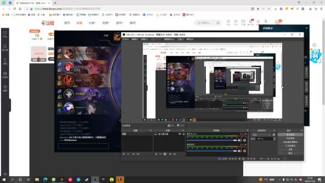
Task: Expand the collapsed Douyu left sidebar handle
Action: coord(9,105)
